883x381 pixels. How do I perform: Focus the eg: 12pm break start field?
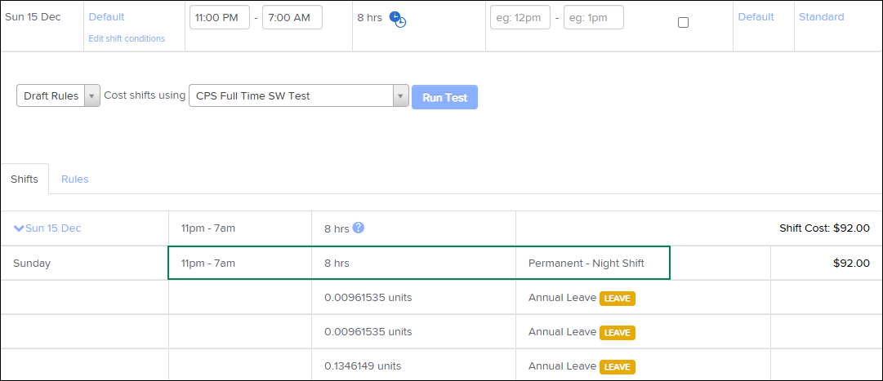pyautogui.click(x=520, y=17)
